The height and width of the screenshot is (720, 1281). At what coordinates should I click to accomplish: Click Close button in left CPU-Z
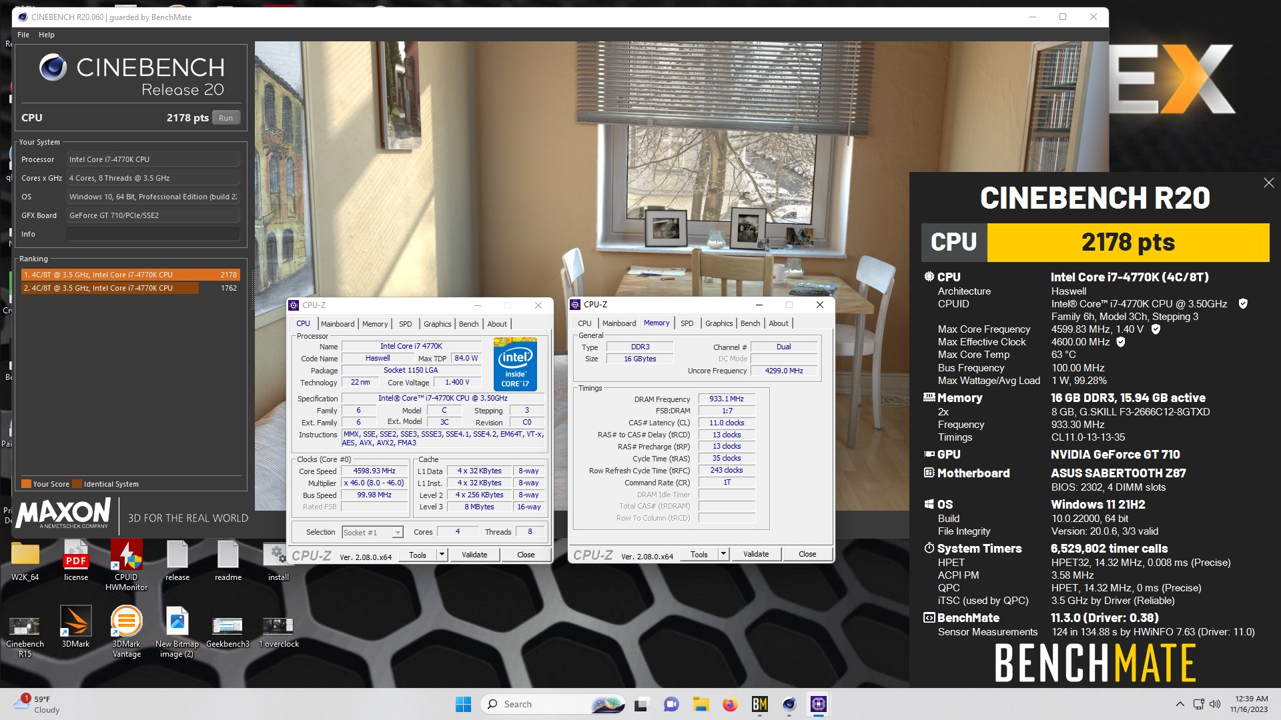[526, 555]
